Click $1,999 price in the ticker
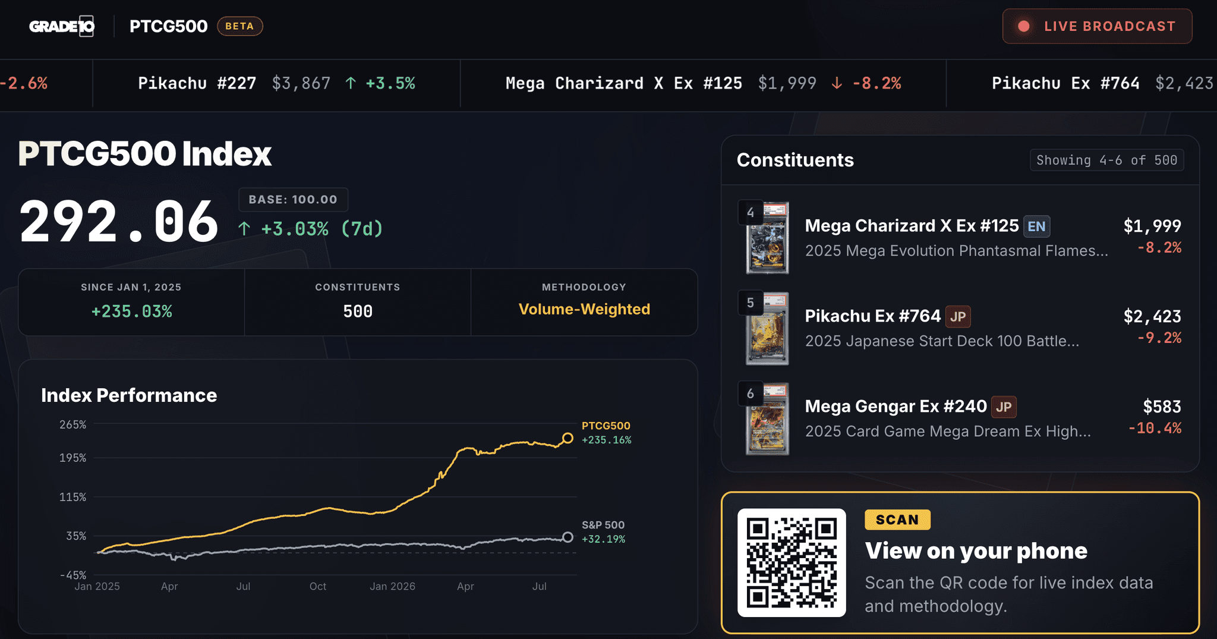1217x639 pixels. [x=787, y=83]
